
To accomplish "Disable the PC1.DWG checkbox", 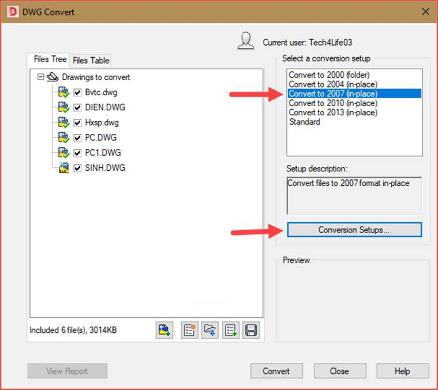I will (x=77, y=153).
